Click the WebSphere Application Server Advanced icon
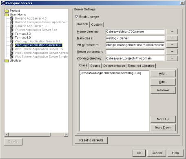Image resolution: width=186 pixels, height=159 pixels. click(11, 53)
